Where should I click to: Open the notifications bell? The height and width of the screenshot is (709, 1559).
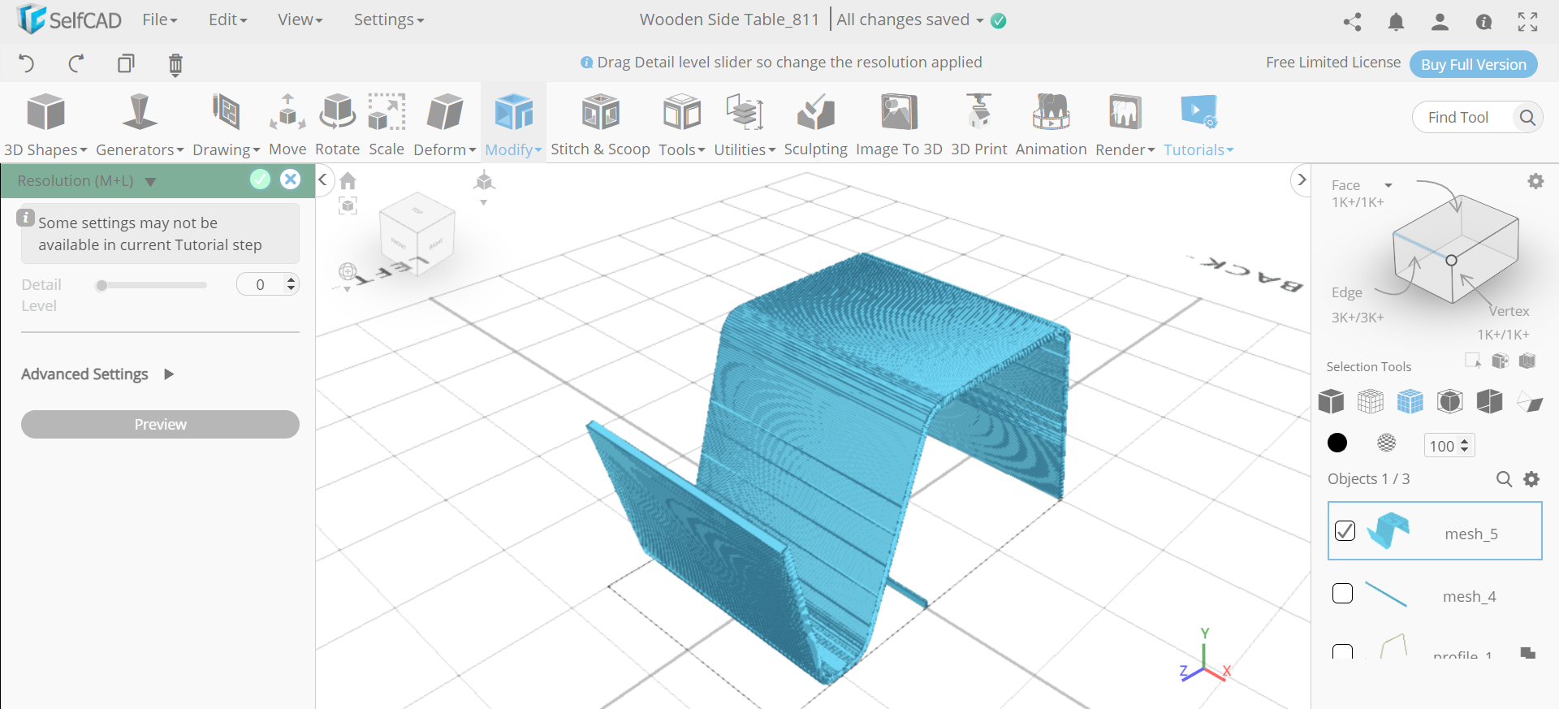(x=1396, y=22)
